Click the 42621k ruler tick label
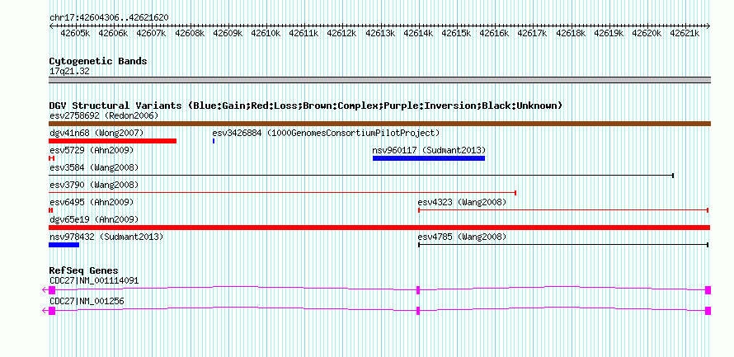 pyautogui.click(x=685, y=33)
